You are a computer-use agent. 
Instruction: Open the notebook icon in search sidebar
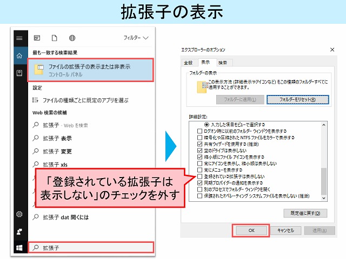click(19, 73)
